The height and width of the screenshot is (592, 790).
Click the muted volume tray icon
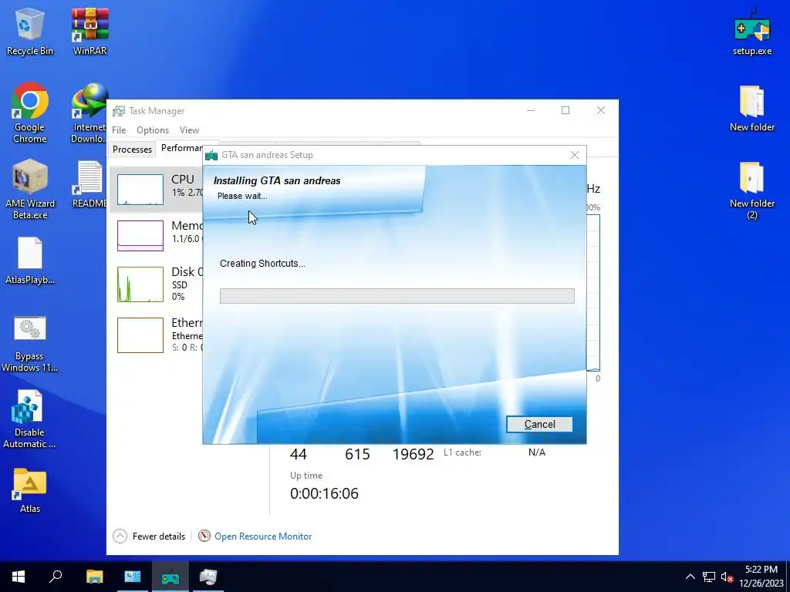727,577
